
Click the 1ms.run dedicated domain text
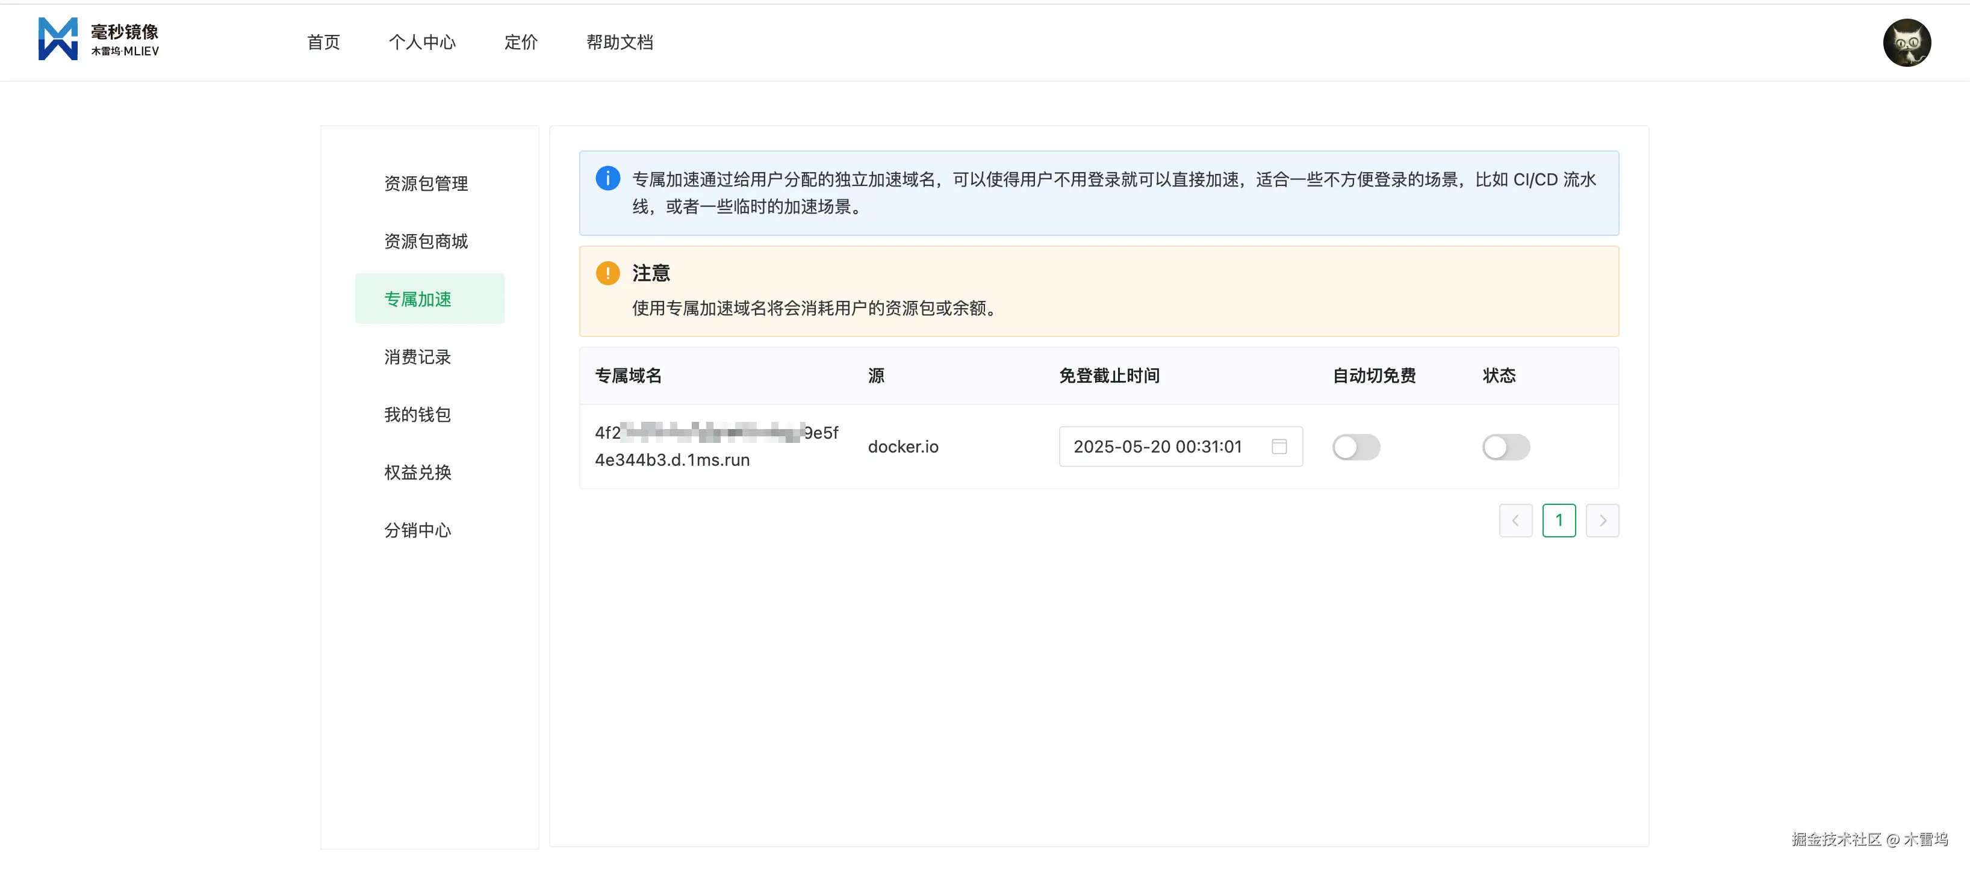(x=672, y=459)
